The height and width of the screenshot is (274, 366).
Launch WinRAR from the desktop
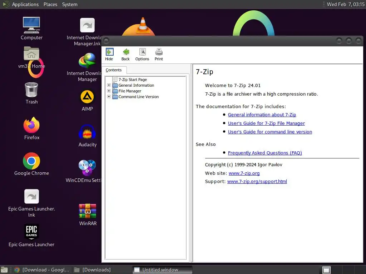point(88,214)
